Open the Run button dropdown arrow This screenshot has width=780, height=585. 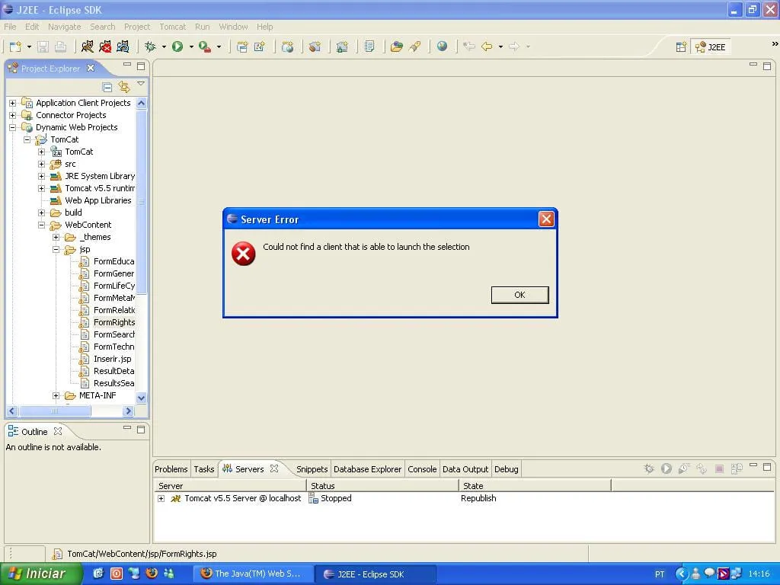[x=191, y=46]
